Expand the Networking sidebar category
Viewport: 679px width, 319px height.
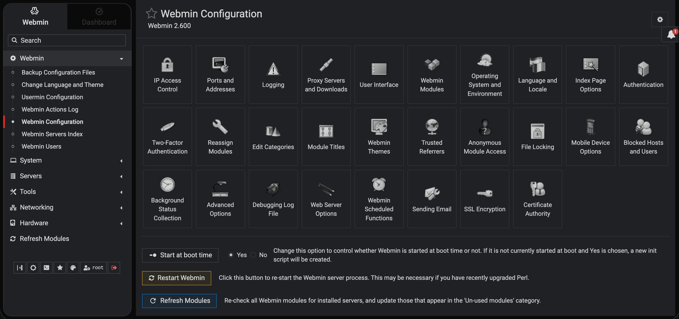(x=67, y=207)
